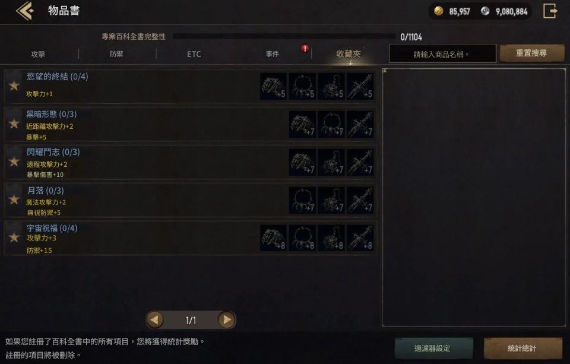
Task: Select the +8 sword item in 宇宙祝福
Action: pyautogui.click(x=360, y=238)
